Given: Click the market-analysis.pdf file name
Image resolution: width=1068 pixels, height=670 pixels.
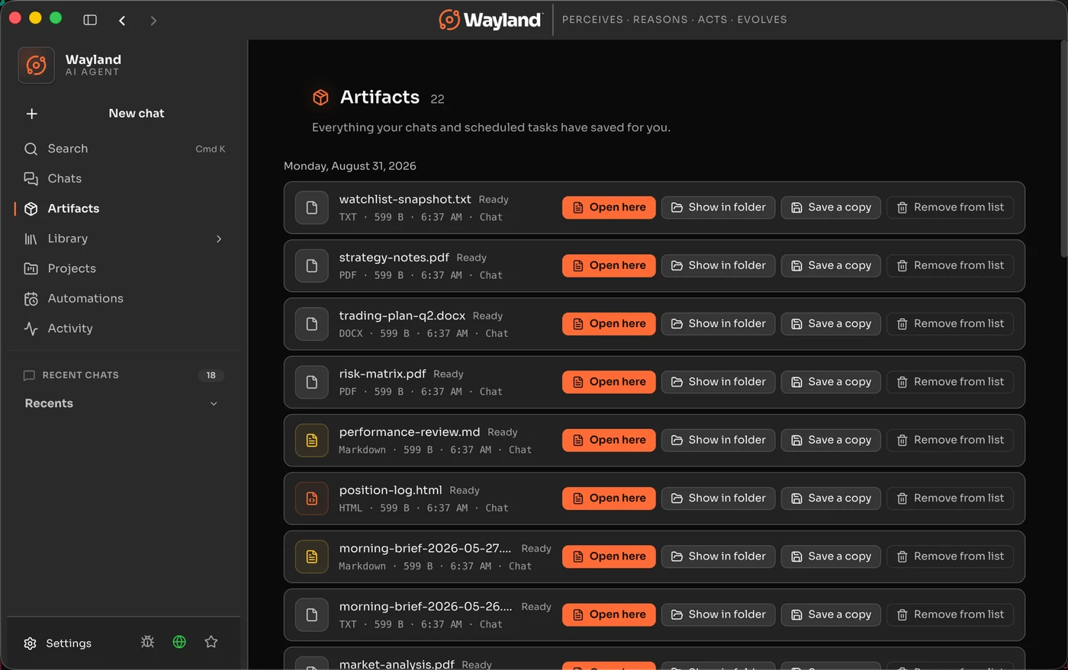Looking at the screenshot, I should (397, 664).
